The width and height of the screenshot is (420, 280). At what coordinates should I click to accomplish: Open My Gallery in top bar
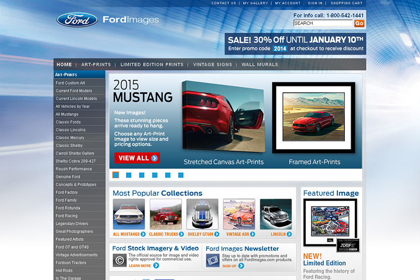[255, 3]
